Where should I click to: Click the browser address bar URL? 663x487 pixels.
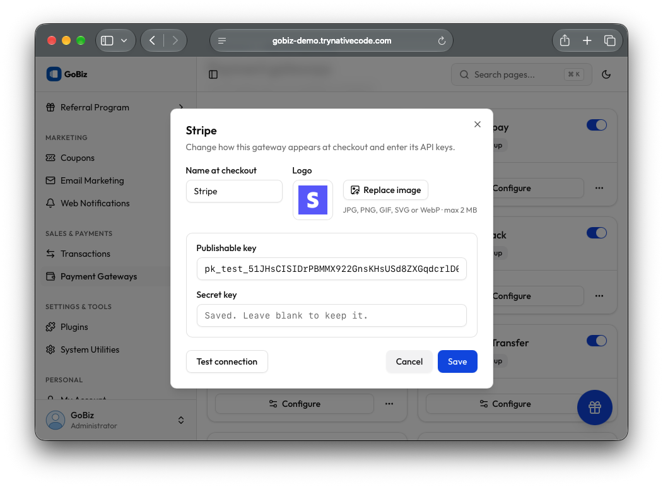coord(332,40)
